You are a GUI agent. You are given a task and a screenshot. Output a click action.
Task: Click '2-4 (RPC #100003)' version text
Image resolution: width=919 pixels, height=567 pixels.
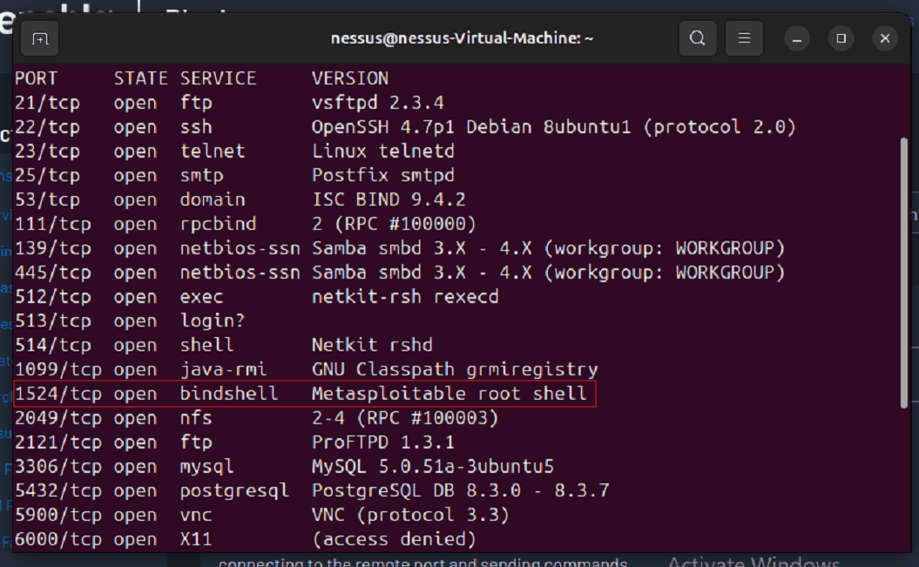(405, 418)
